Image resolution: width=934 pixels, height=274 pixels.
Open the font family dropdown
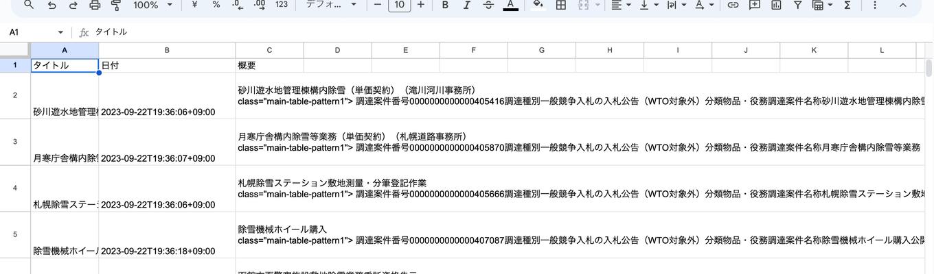coord(332,5)
